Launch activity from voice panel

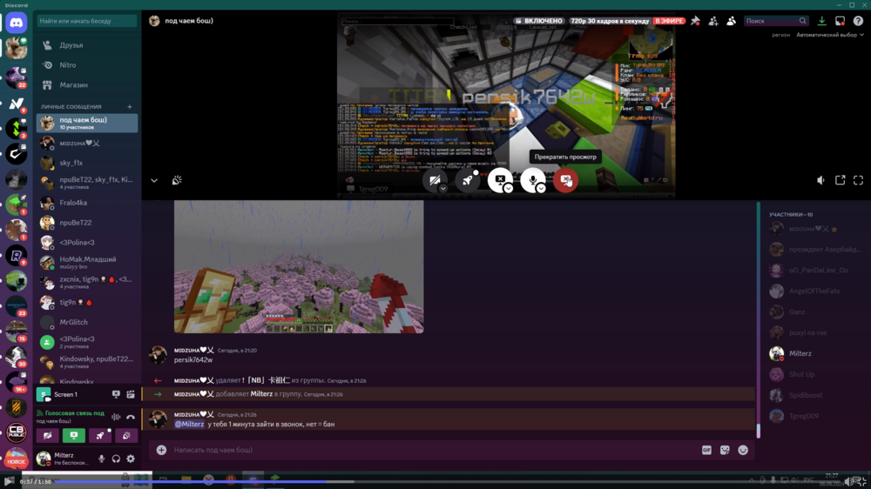100,436
